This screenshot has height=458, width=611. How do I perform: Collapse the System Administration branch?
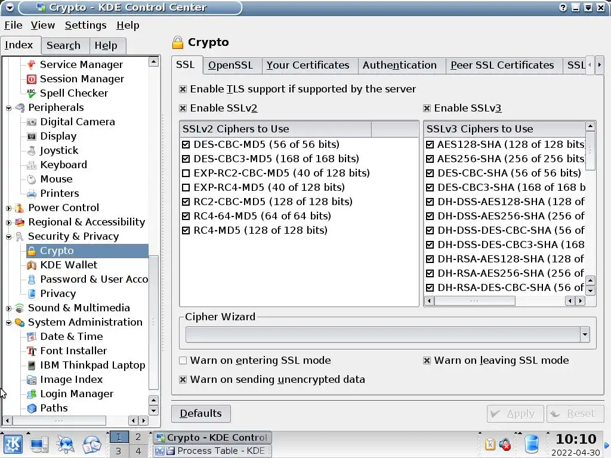point(8,323)
